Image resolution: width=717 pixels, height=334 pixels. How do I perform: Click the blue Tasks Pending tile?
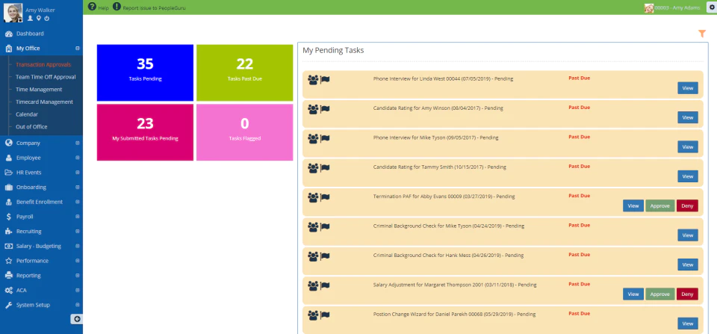[x=145, y=72]
